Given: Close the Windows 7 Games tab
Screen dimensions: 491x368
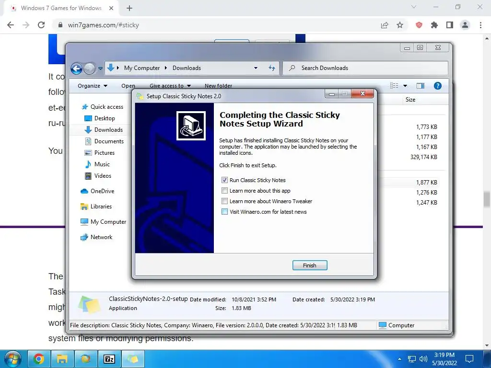Looking at the screenshot, I should pyautogui.click(x=111, y=8).
